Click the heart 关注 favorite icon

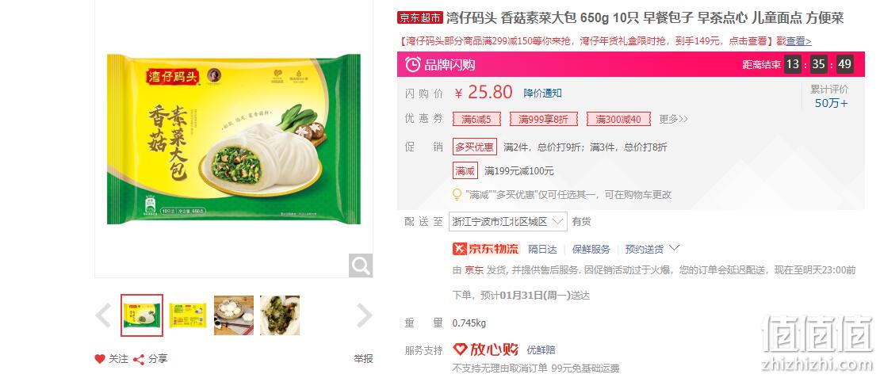(x=100, y=359)
